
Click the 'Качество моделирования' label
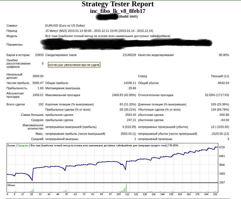tap(156, 55)
